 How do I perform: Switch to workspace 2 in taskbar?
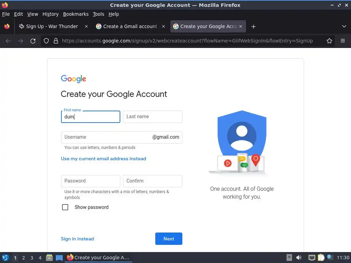24,258
